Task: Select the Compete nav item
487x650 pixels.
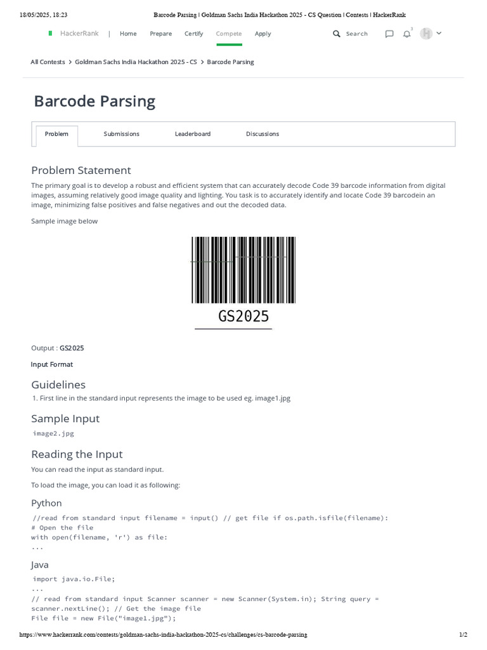Action: [x=228, y=34]
